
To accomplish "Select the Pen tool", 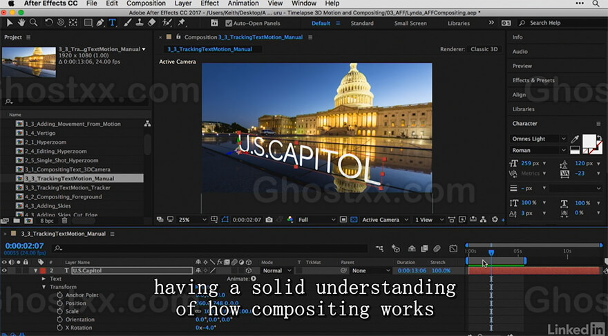I will [100, 23].
